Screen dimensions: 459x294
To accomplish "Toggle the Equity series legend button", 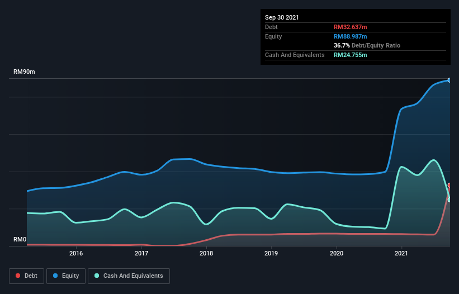I will click(66, 276).
